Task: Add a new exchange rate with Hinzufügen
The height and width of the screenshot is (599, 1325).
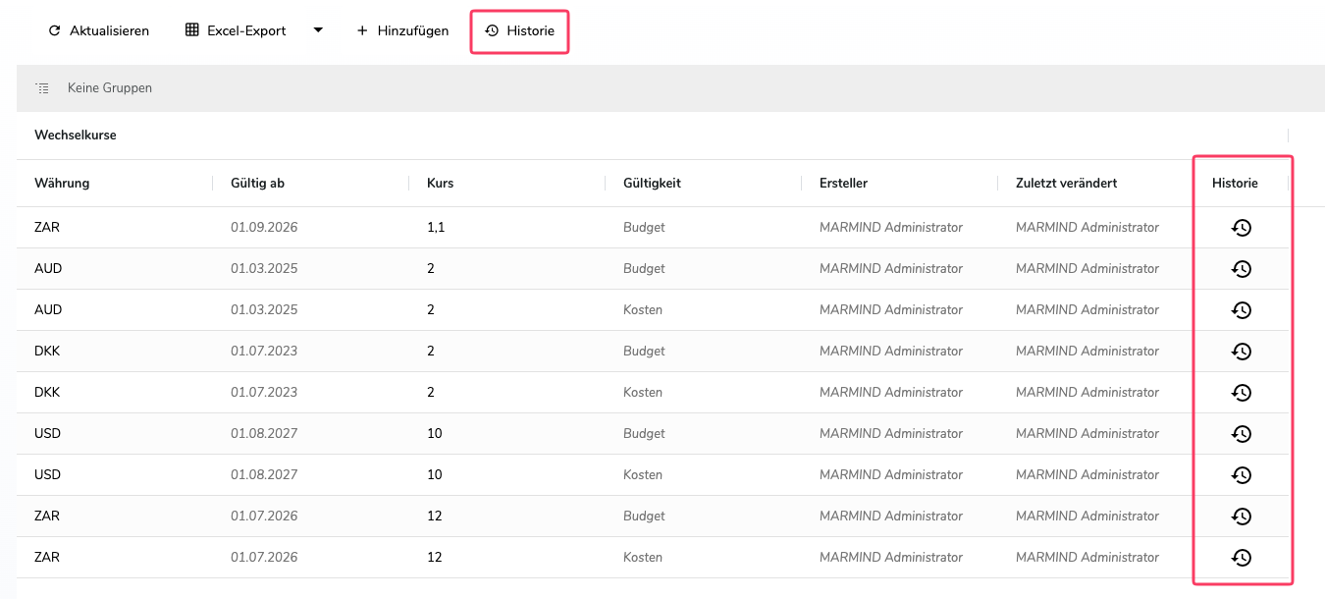Action: (402, 30)
